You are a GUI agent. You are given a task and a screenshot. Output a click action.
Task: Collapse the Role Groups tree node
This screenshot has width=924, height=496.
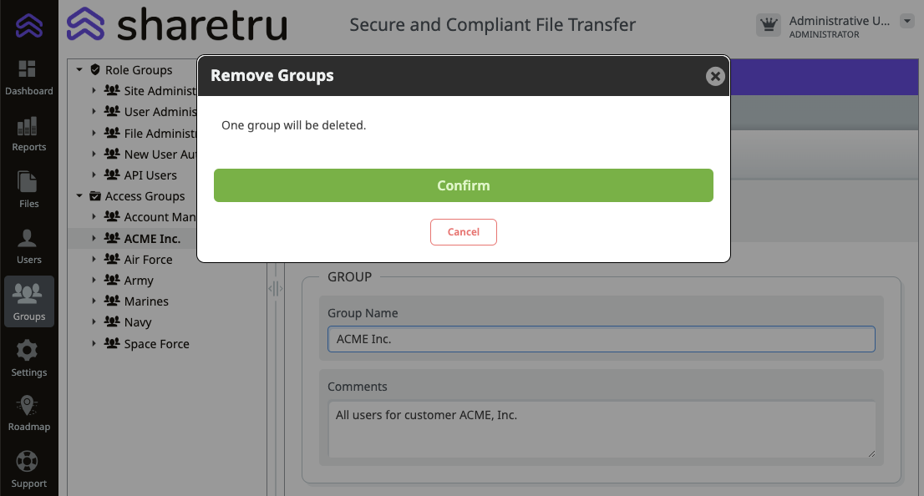(x=79, y=69)
